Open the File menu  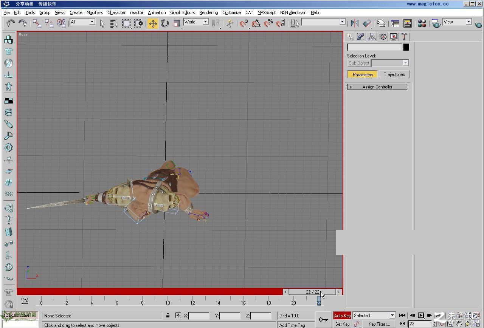(x=6, y=12)
